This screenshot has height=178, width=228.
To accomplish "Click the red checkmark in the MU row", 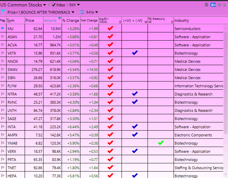I will [110, 28].
